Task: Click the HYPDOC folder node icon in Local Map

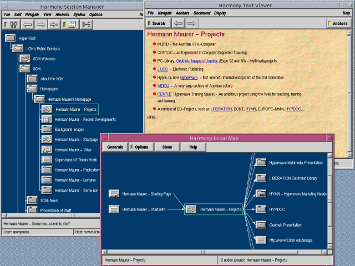Action: point(261,209)
